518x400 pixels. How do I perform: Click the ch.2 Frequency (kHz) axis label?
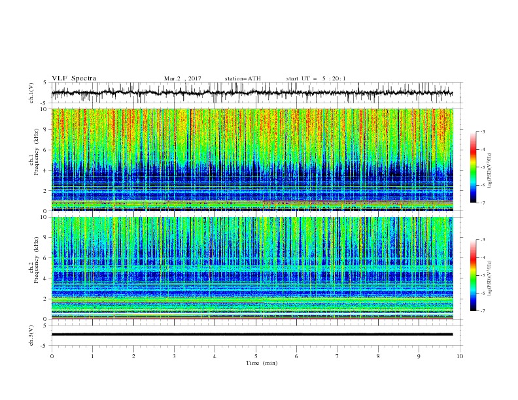(33, 260)
